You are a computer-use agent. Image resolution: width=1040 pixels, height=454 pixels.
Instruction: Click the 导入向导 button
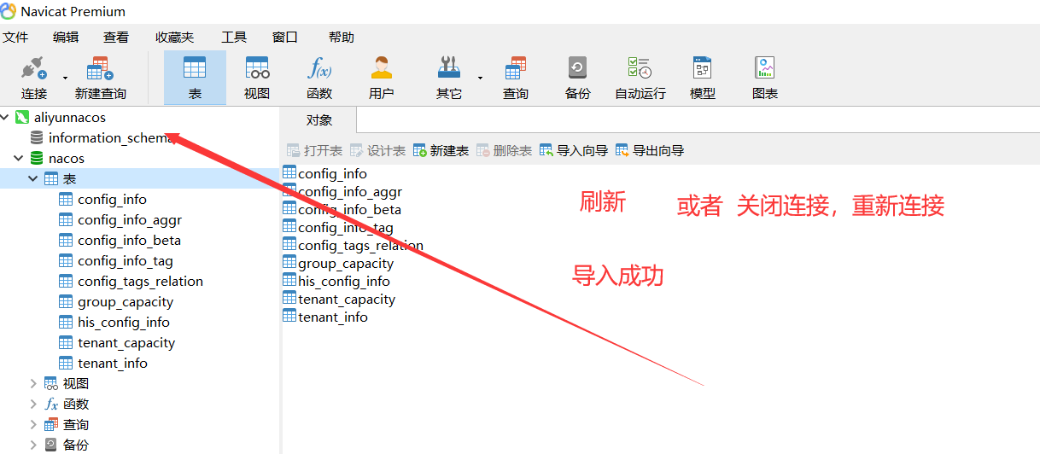(x=574, y=150)
